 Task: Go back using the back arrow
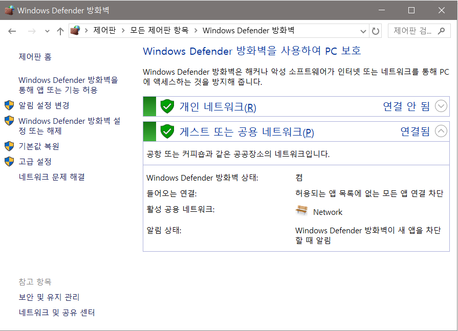pos(12,31)
